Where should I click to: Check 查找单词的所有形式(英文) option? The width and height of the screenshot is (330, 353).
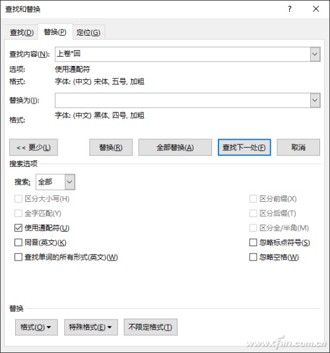18,257
